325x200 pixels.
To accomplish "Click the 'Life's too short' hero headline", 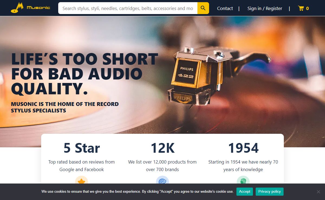I will pos(84,74).
